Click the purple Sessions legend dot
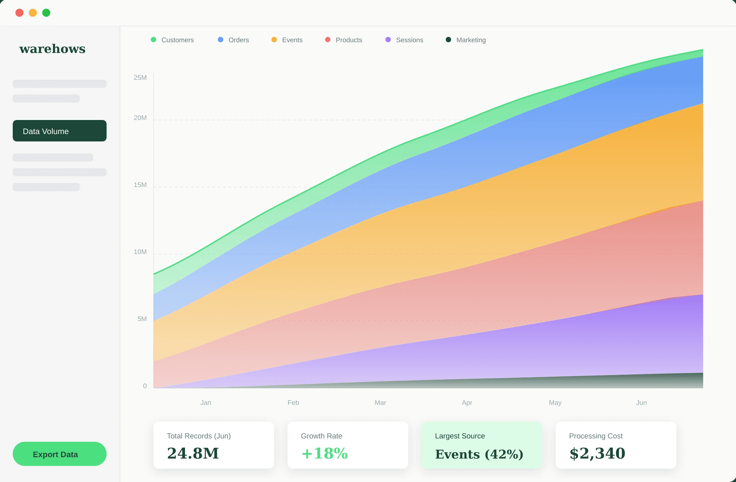This screenshot has height=482, width=736. 388,40
